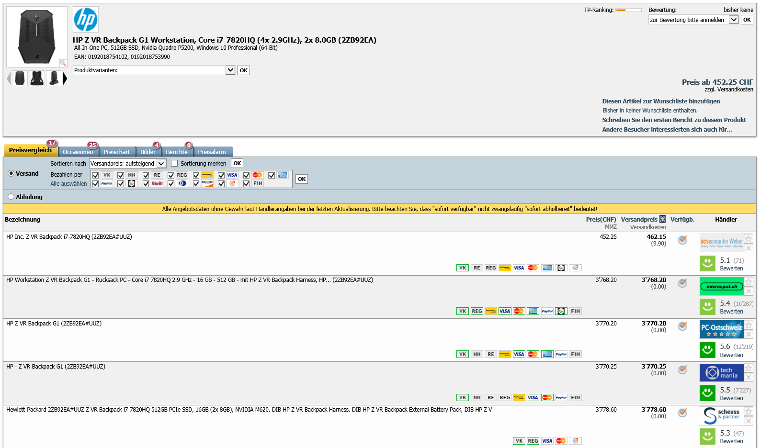This screenshot has width=760, height=448.
Task: Click the scheuss & partner merchant logo
Action: 721,415
